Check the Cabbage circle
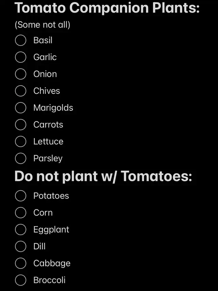The image size is (218, 291). click(x=21, y=263)
